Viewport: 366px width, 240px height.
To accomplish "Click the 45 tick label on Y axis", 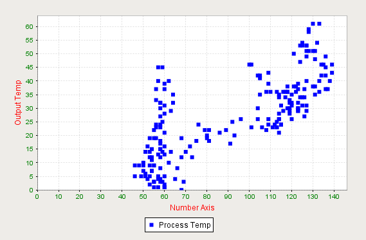I will click(30, 67).
